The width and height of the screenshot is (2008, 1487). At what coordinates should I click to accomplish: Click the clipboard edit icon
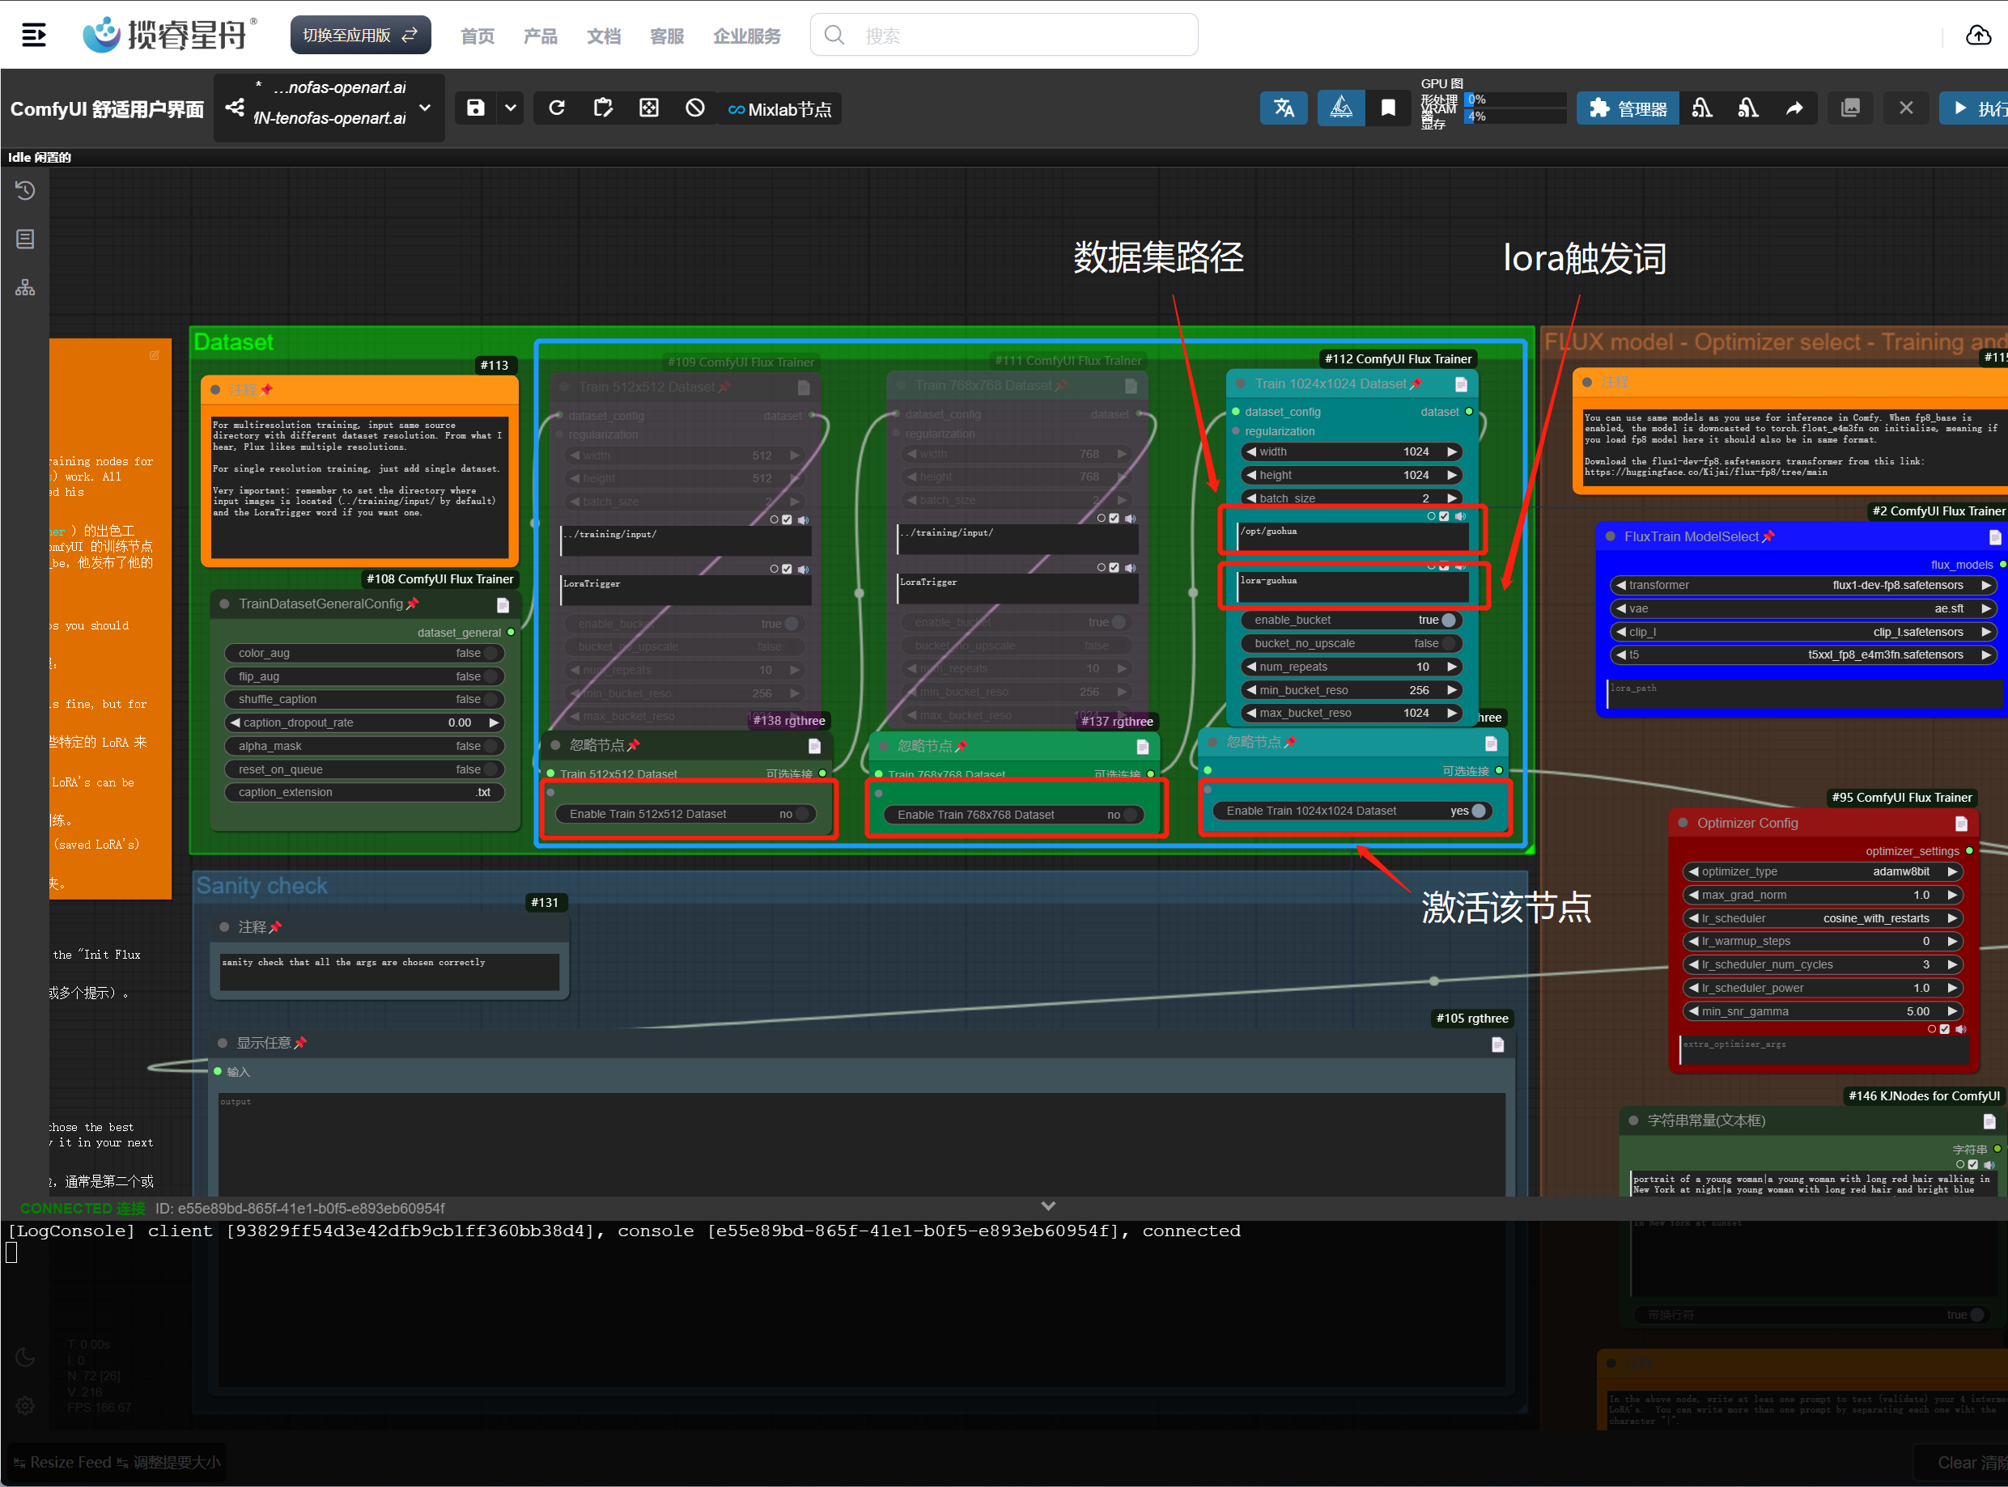point(602,108)
